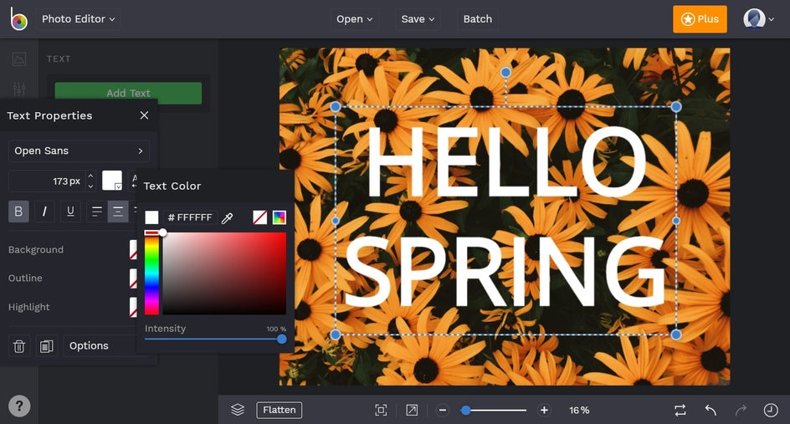Select left text alignment
The height and width of the screenshot is (424, 790).
tap(97, 212)
